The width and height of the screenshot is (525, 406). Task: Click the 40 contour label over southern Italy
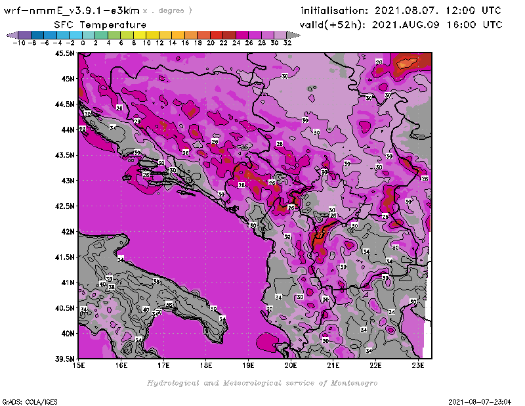pos(146,309)
